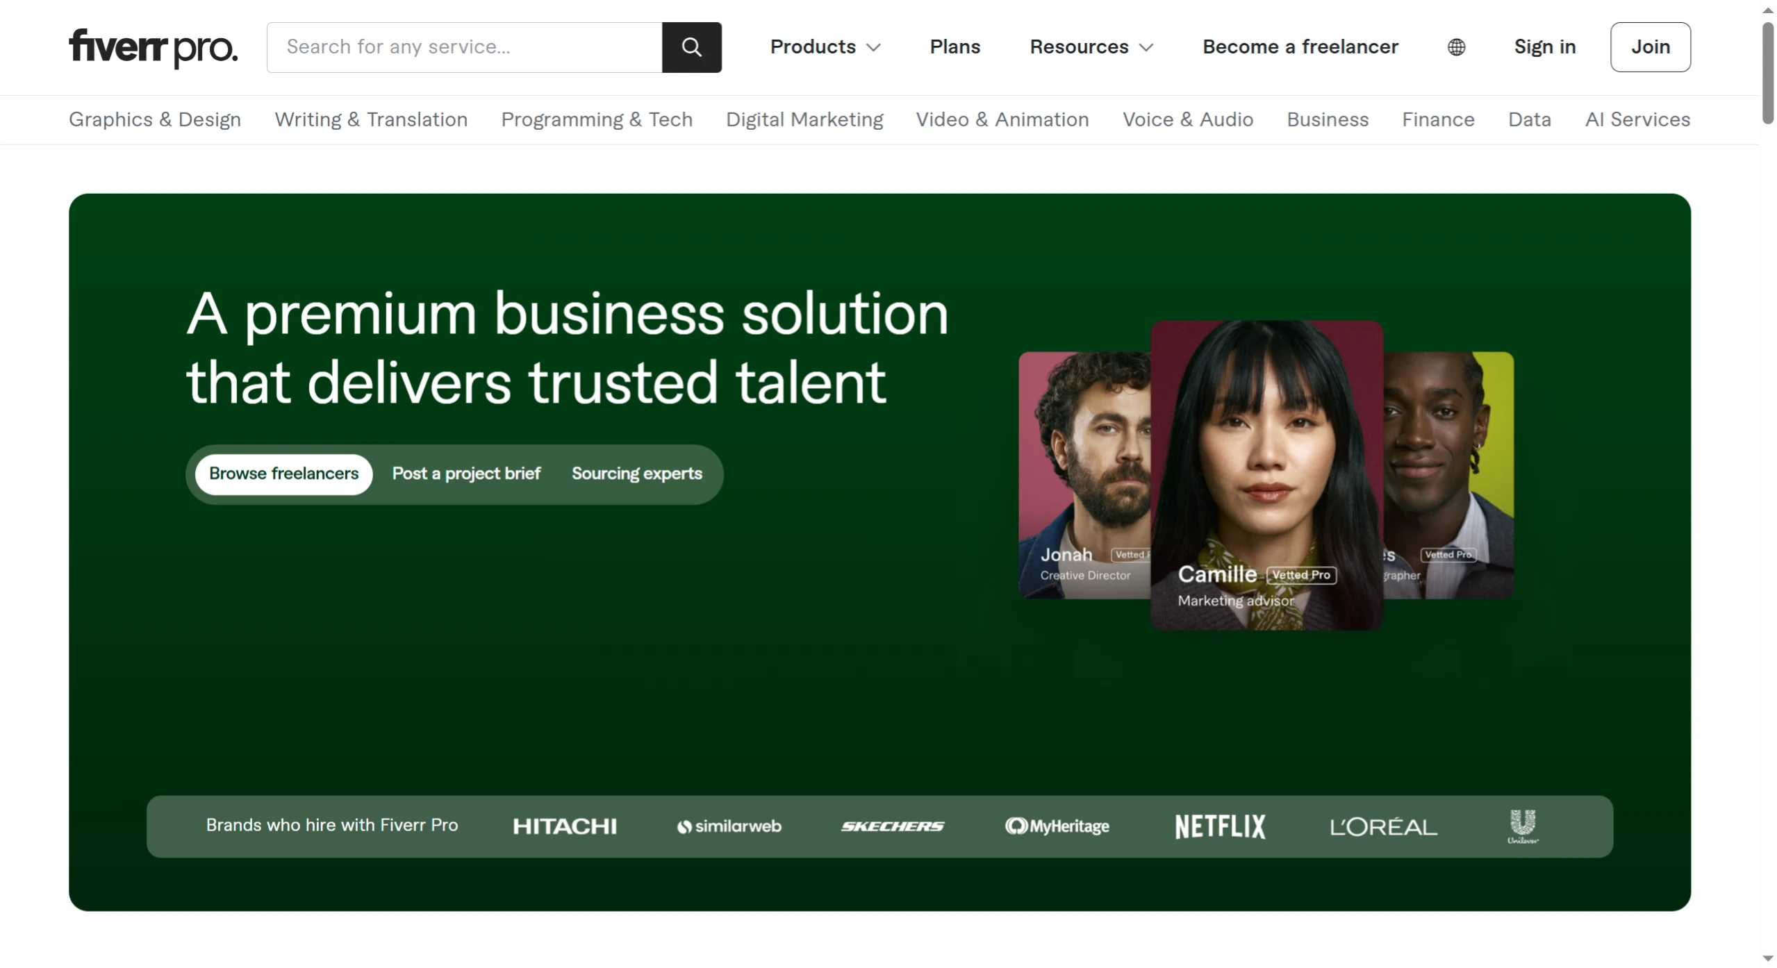This screenshot has width=1777, height=968.
Task: Switch to the Post a project brief tab
Action: click(466, 474)
